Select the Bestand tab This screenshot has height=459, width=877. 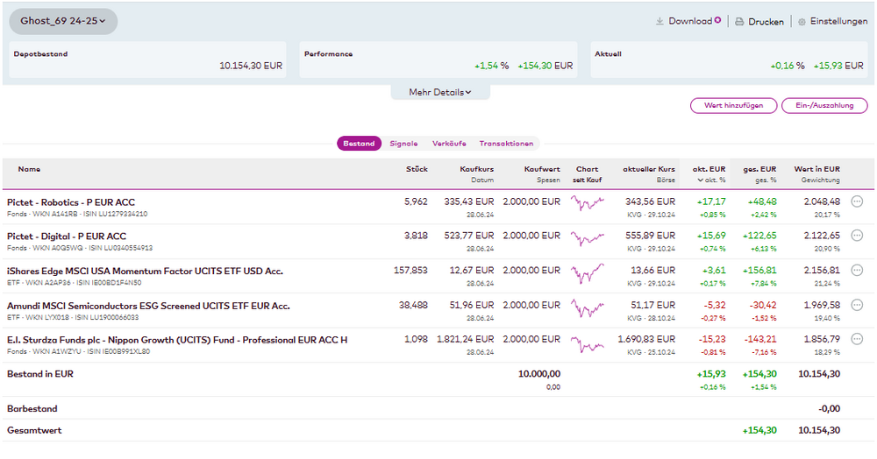[359, 144]
